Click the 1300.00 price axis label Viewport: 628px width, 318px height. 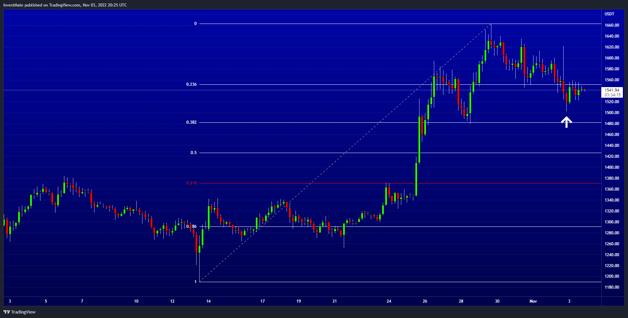[612, 222]
